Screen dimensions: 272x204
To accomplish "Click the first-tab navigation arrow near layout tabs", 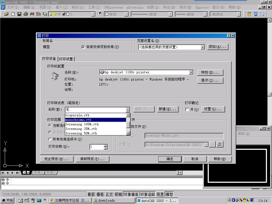I will pos(3,173).
